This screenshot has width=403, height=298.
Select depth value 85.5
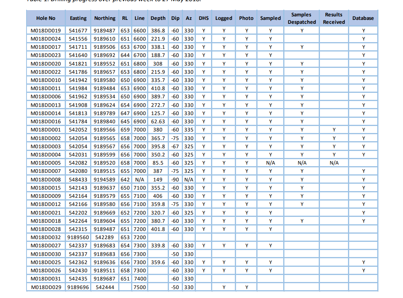tap(158, 163)
